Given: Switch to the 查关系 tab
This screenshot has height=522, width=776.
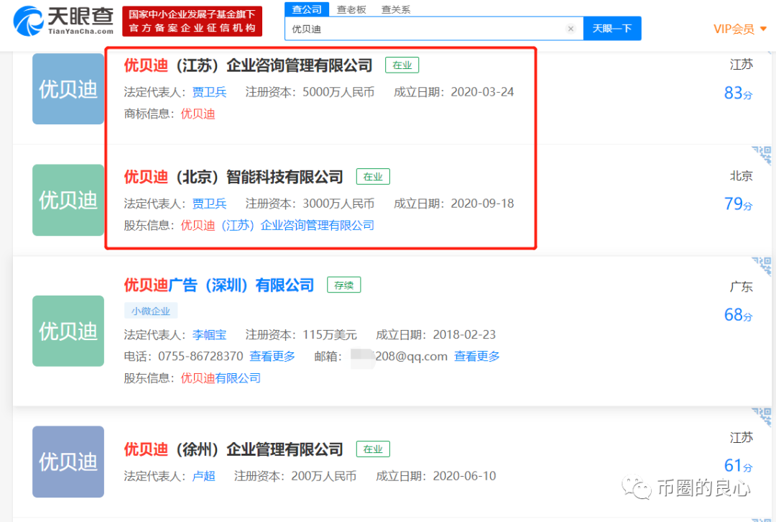Looking at the screenshot, I should 396,9.
